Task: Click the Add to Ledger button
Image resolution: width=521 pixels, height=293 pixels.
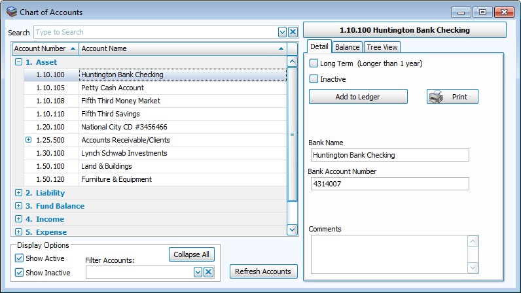Action: (x=358, y=97)
